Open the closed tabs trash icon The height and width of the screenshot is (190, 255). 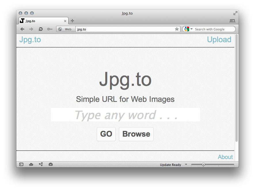(x=232, y=21)
